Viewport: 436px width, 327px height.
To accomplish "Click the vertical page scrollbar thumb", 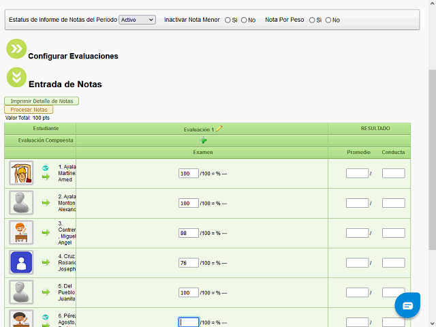I will tap(432, 160).
